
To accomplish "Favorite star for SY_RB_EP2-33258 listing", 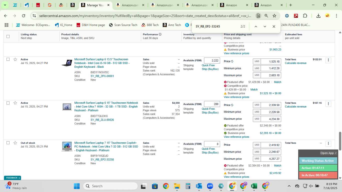I will 15,143.
